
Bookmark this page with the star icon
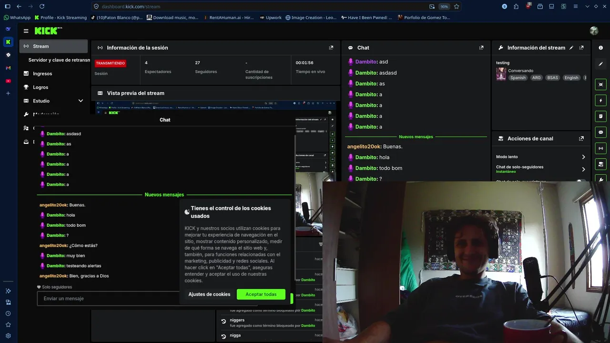click(x=457, y=7)
